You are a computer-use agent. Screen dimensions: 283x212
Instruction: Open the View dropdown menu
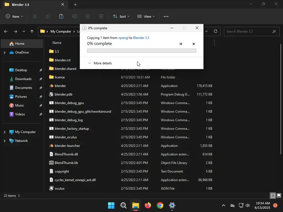(146, 16)
